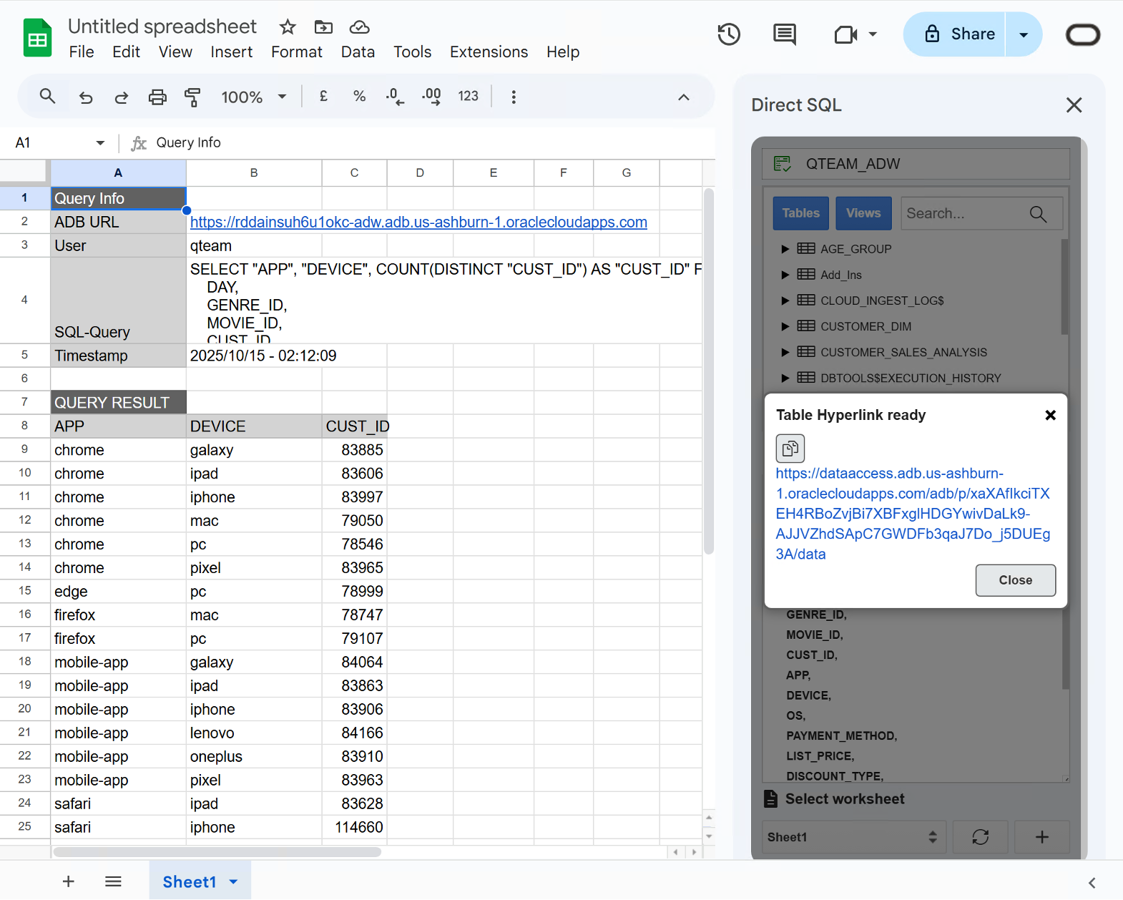The width and height of the screenshot is (1123, 900).
Task: Print the spreadsheet
Action: (x=157, y=97)
